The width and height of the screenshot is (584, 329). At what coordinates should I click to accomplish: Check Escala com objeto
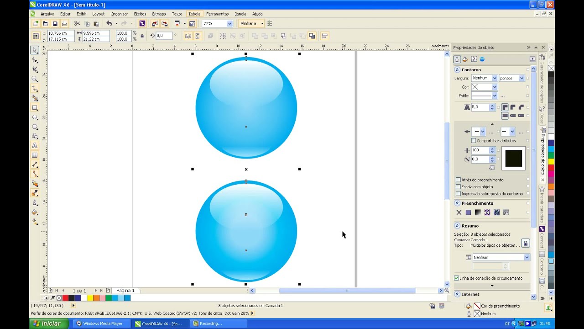(459, 187)
